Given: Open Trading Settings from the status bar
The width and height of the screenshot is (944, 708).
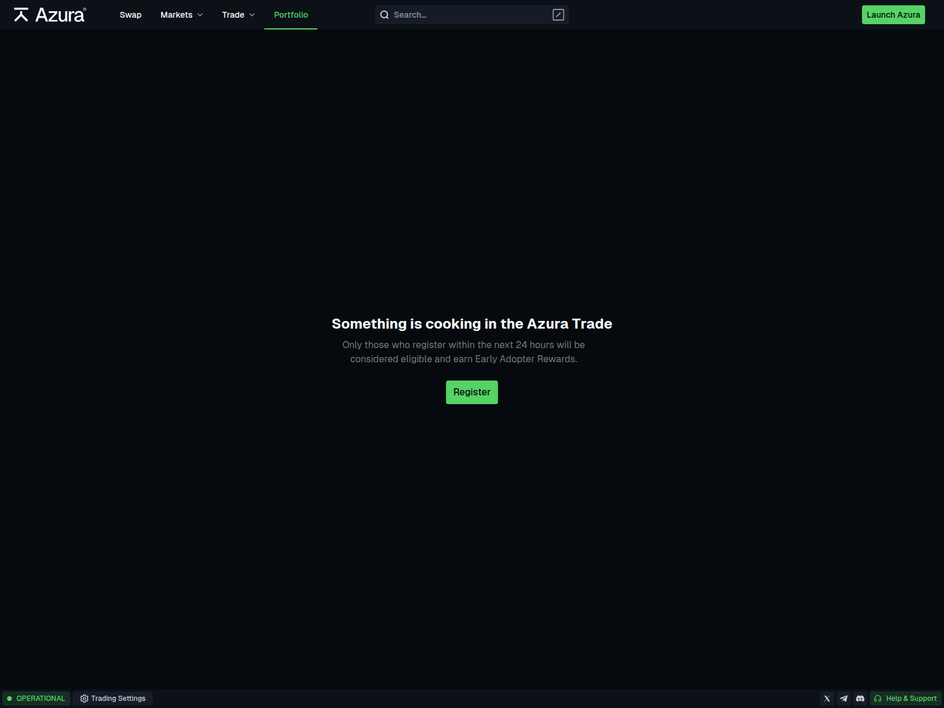Looking at the screenshot, I should (x=112, y=698).
